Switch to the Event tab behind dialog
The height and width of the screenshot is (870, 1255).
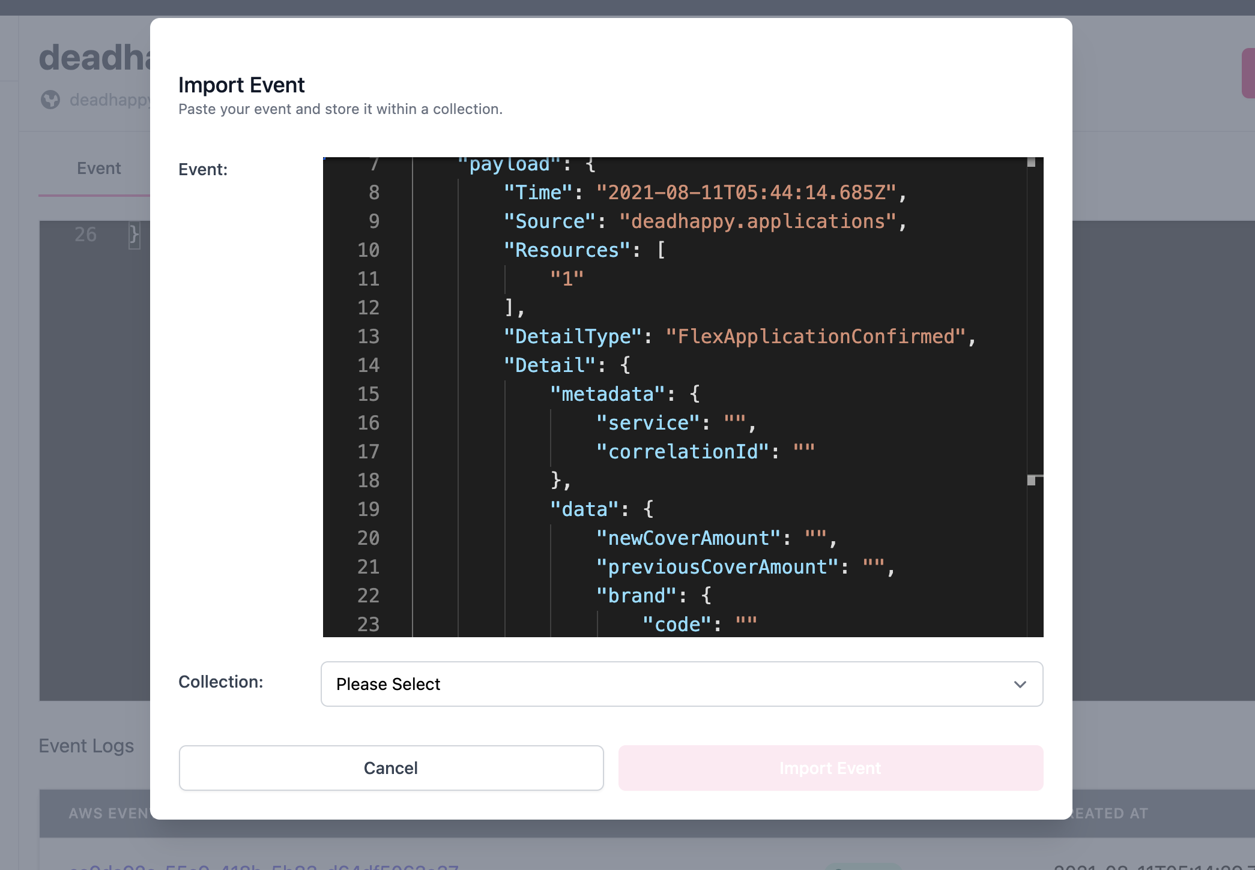tap(99, 168)
